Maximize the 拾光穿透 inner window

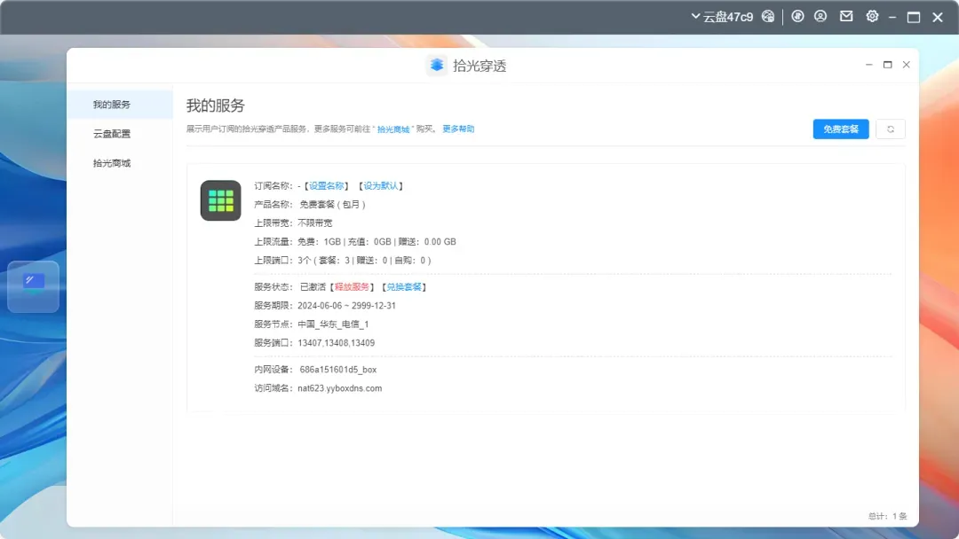click(887, 65)
